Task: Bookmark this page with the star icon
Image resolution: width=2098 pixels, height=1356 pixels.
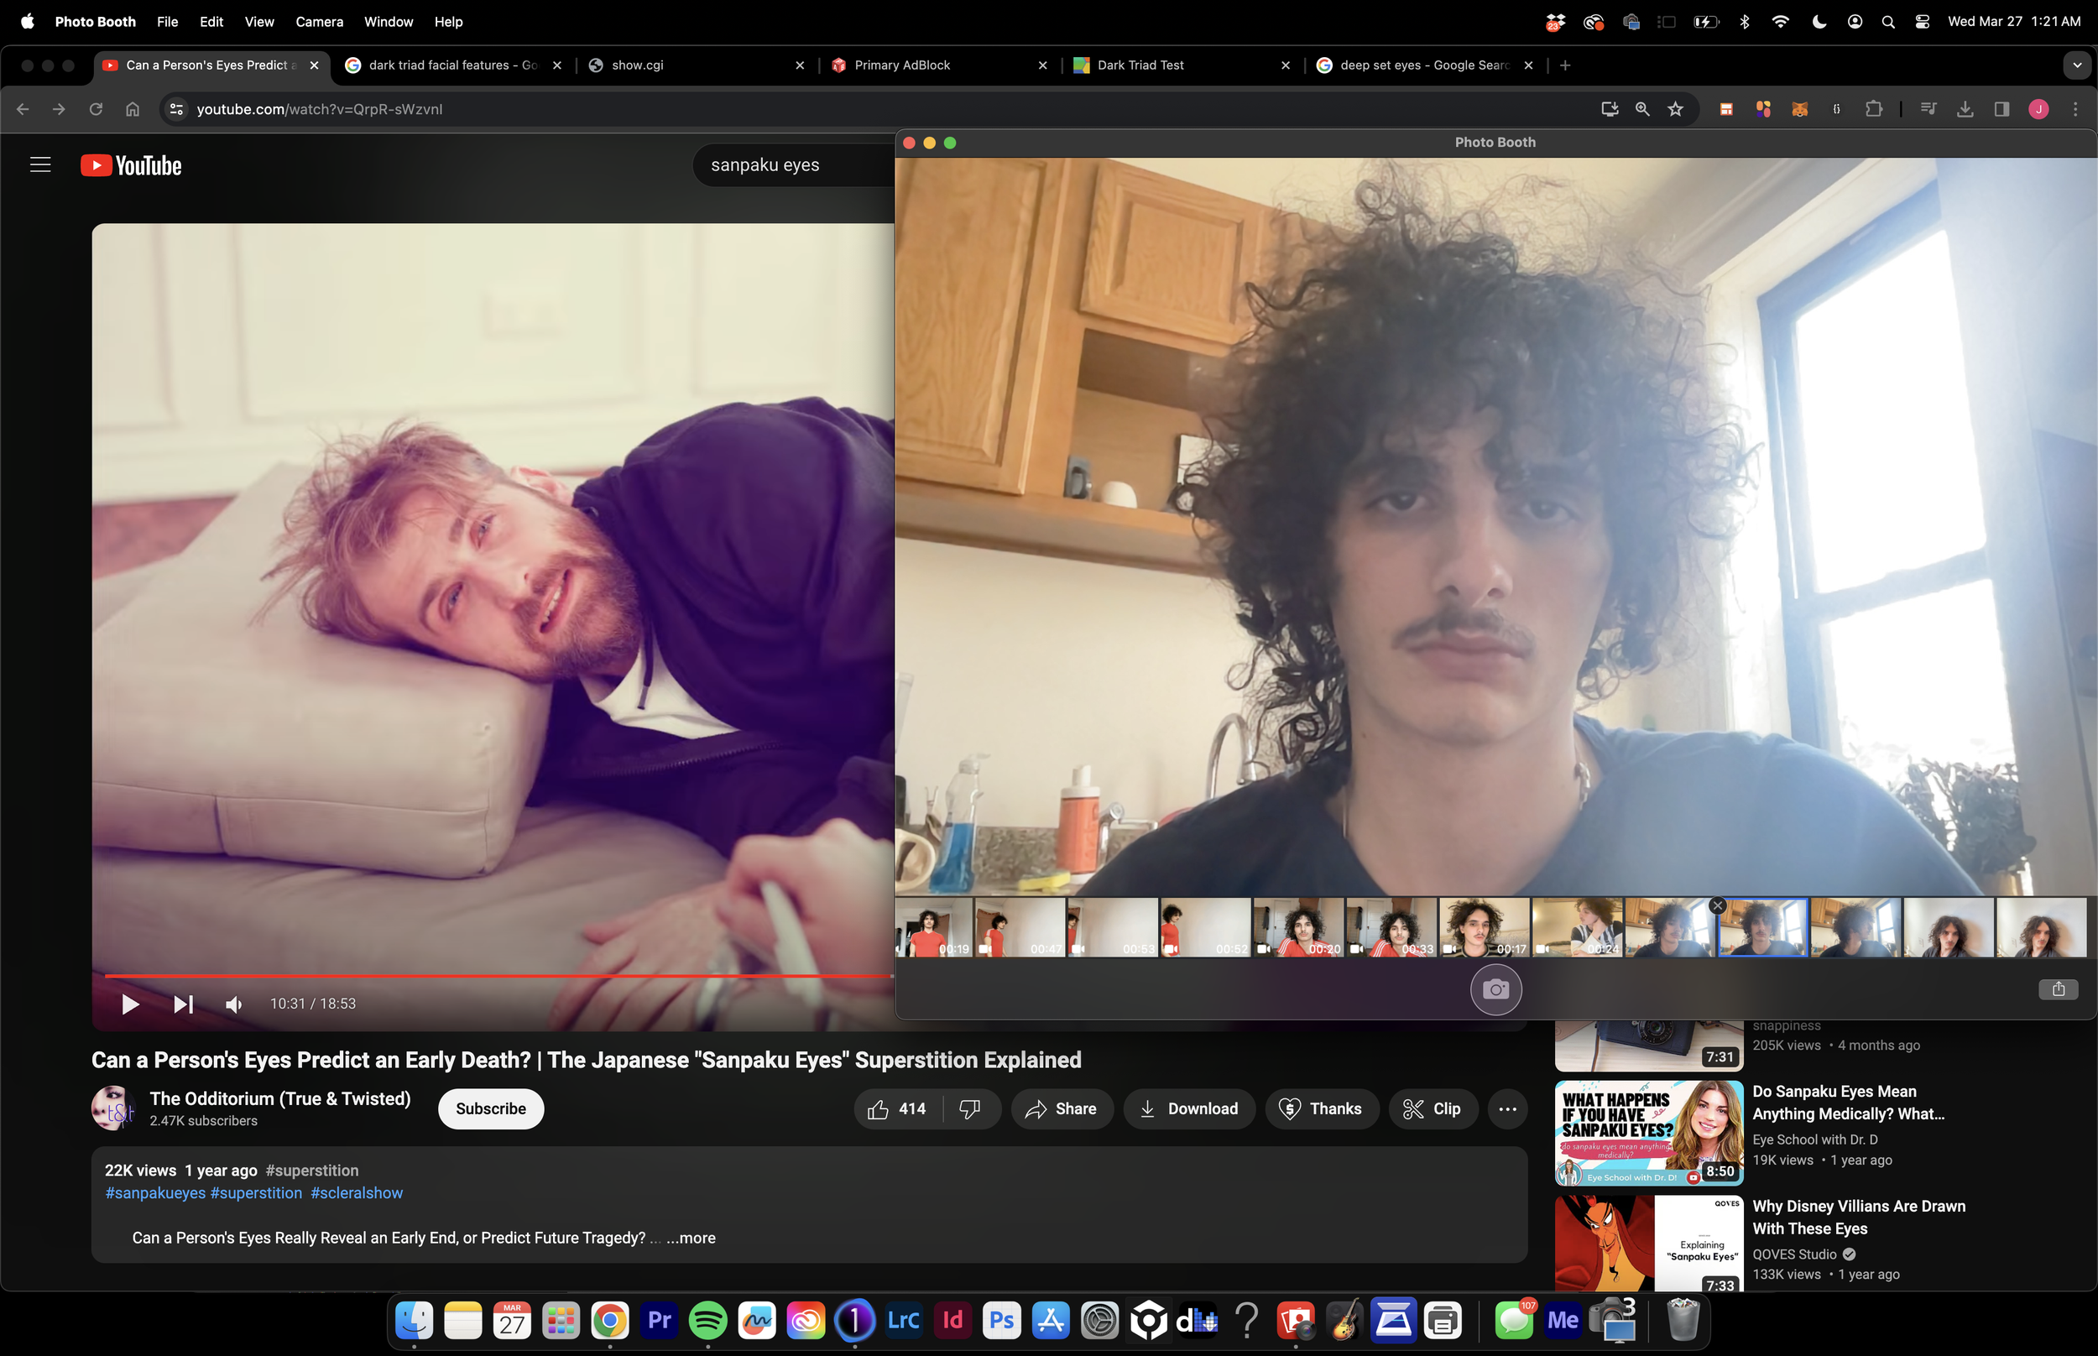Action: [x=1675, y=109]
